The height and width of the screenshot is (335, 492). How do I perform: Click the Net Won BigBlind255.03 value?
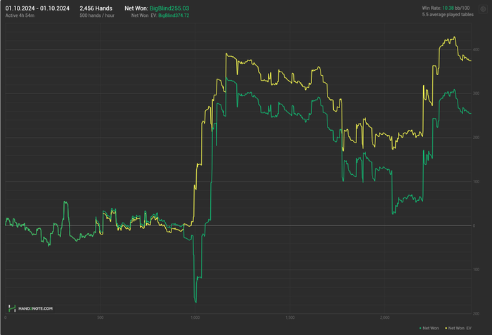coord(169,8)
